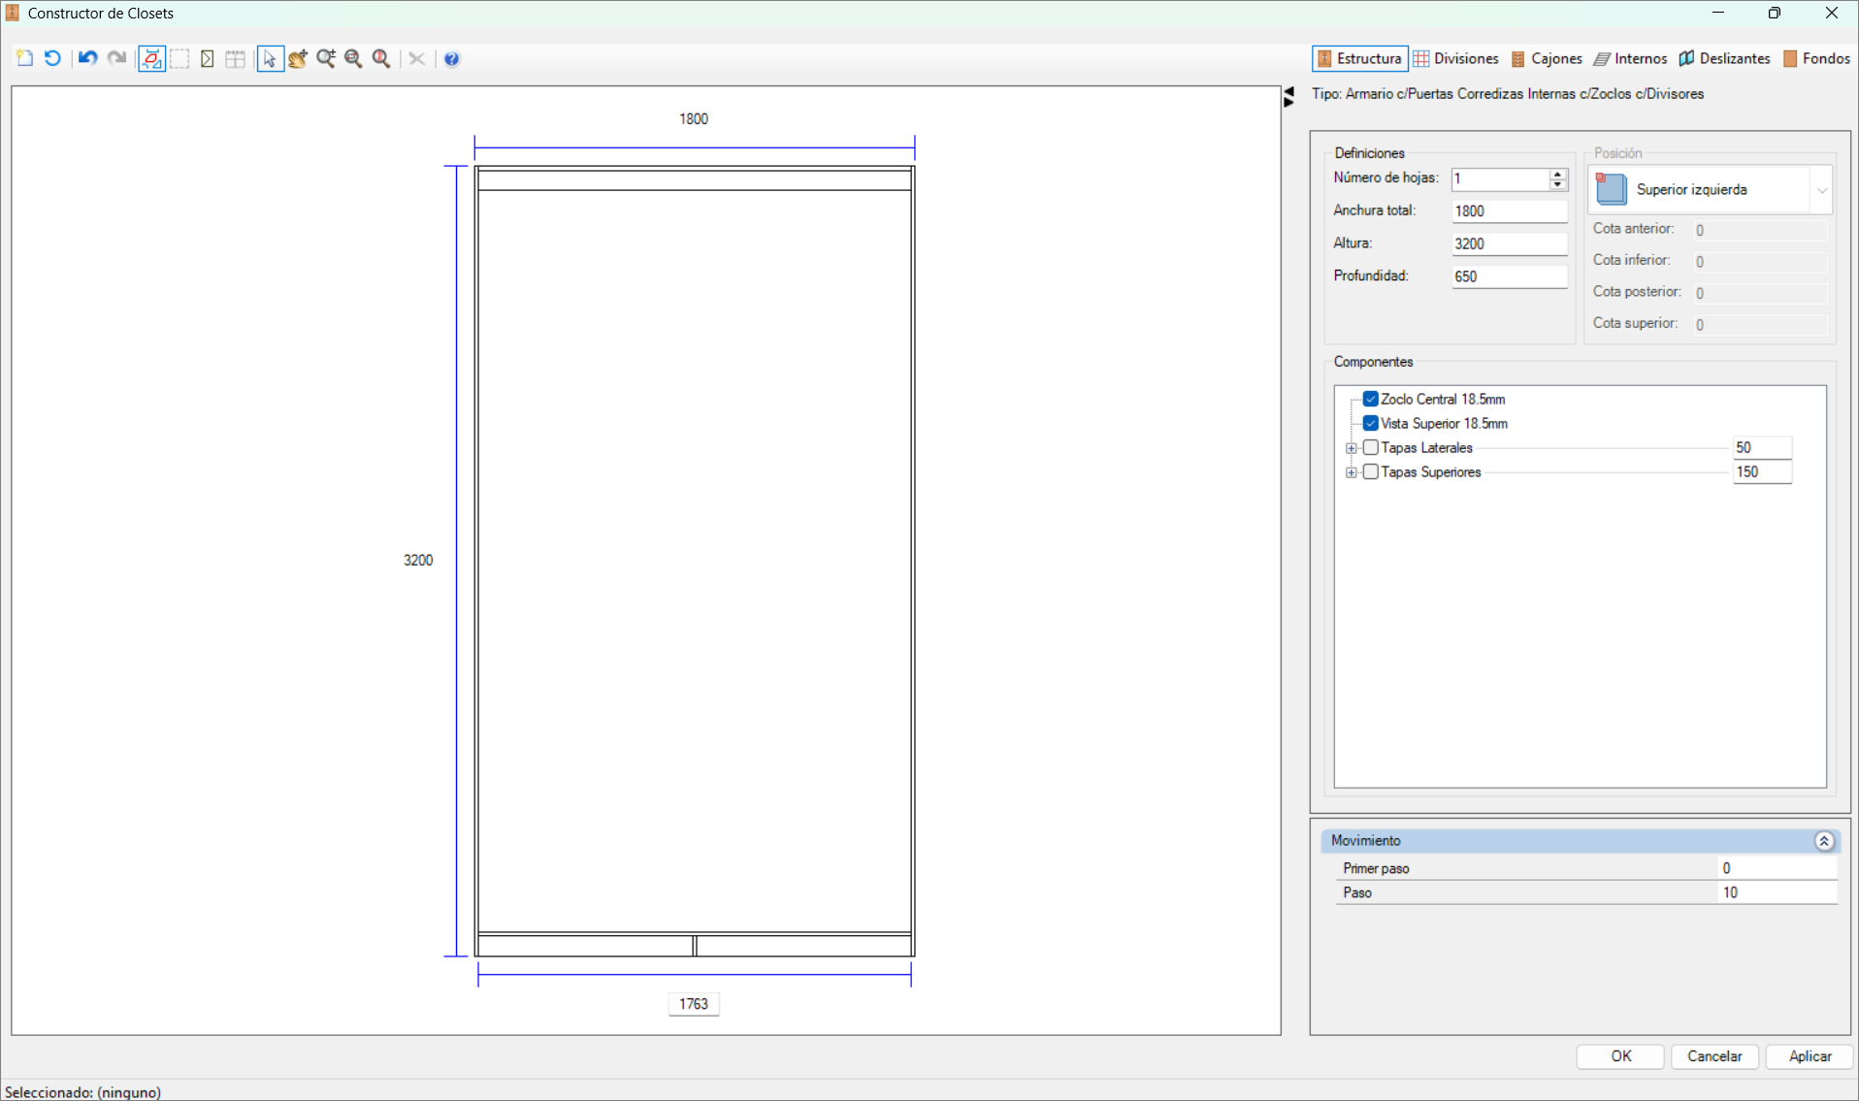
Task: Click the zoom fit-height magnifier icon
Action: 381,58
